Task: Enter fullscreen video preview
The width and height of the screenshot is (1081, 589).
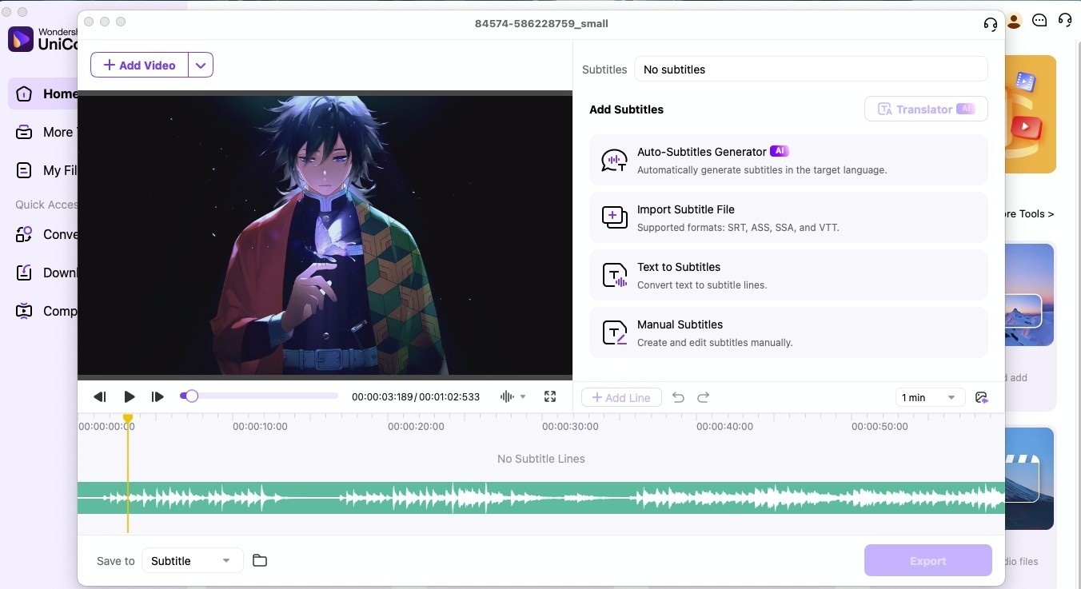Action: tap(550, 396)
